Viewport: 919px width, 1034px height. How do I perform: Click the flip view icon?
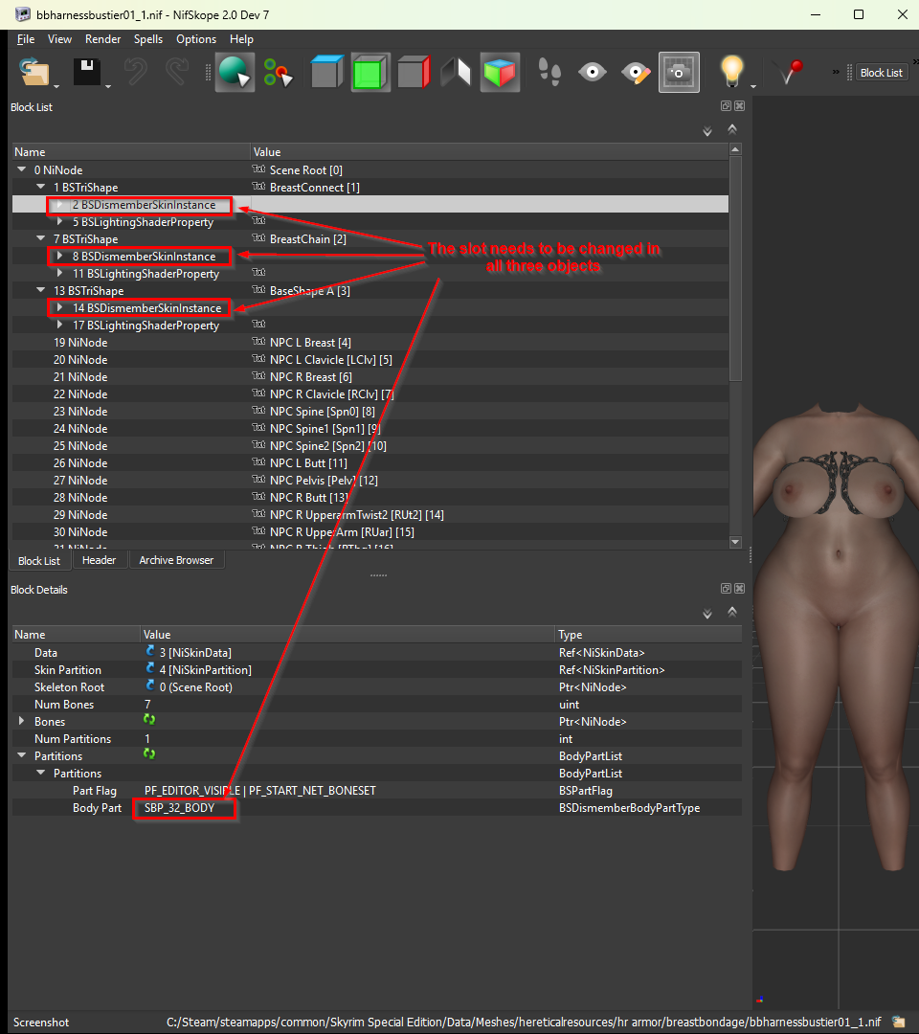click(x=457, y=72)
